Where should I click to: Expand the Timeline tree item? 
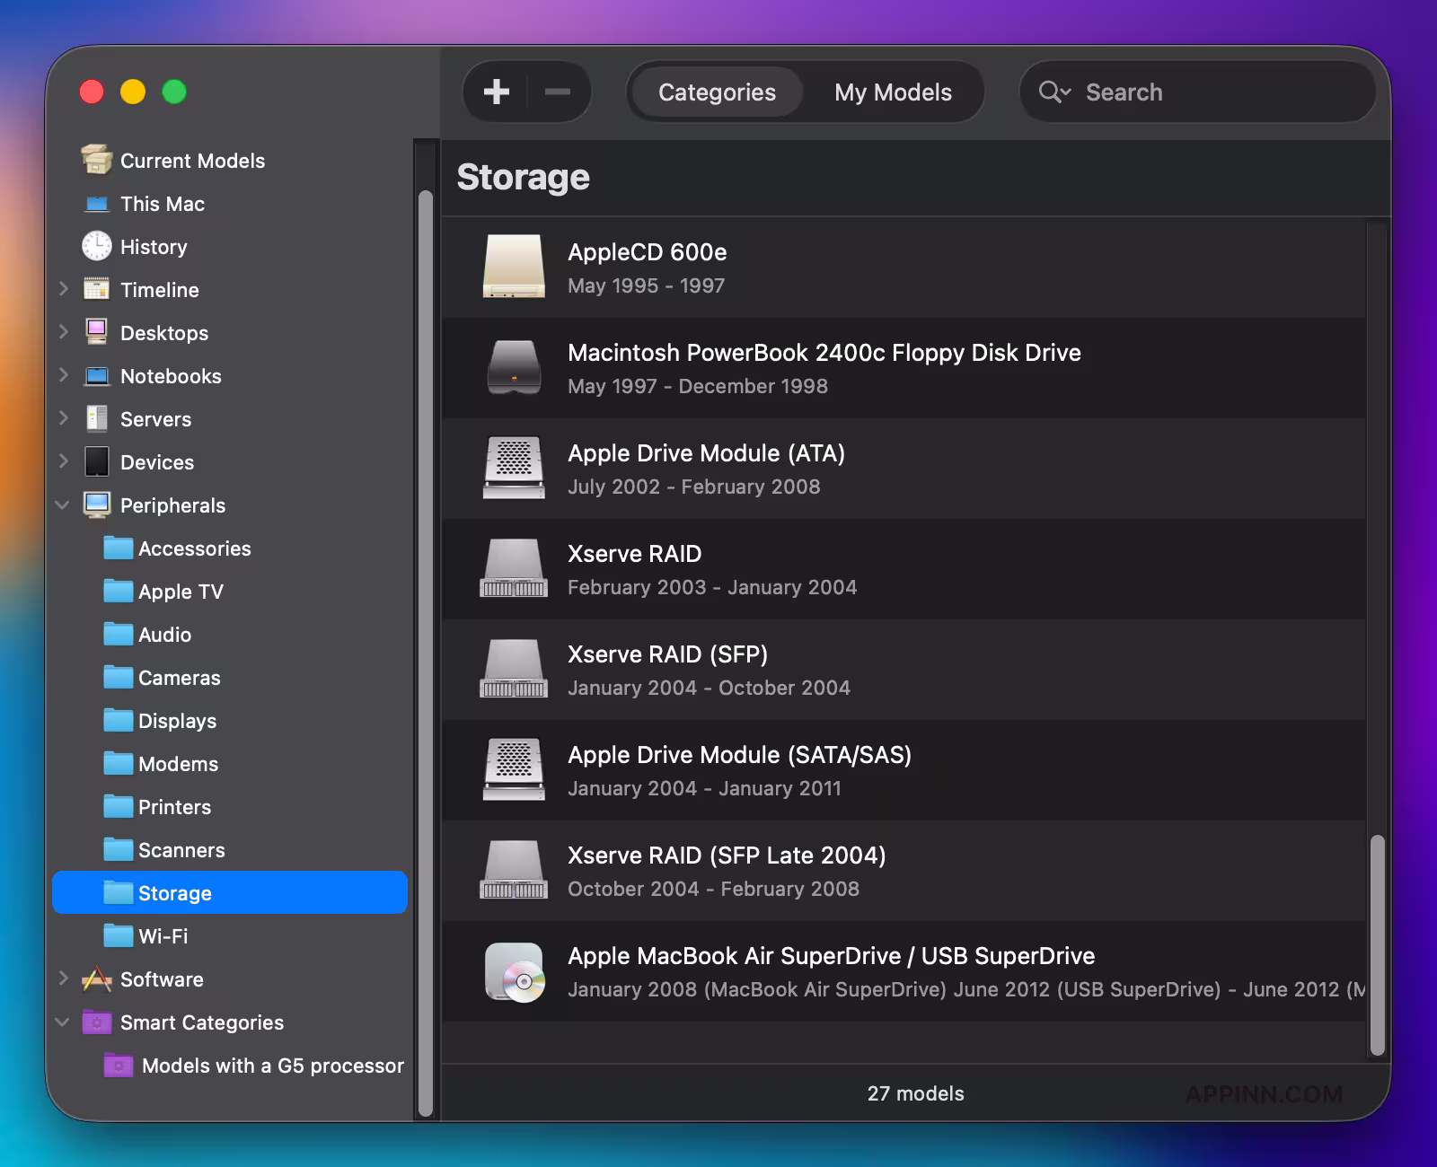(64, 289)
